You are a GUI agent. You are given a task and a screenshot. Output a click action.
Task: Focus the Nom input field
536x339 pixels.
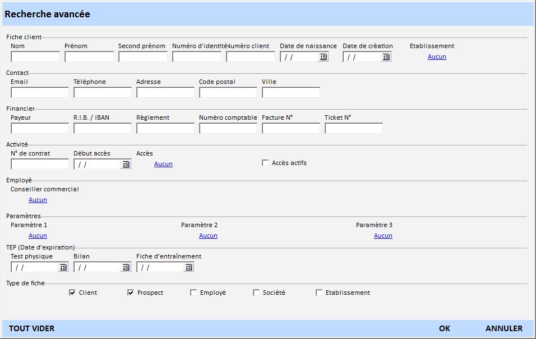[x=35, y=57]
